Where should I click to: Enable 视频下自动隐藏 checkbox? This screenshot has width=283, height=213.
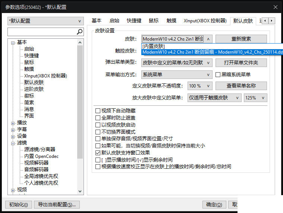[x=98, y=111]
